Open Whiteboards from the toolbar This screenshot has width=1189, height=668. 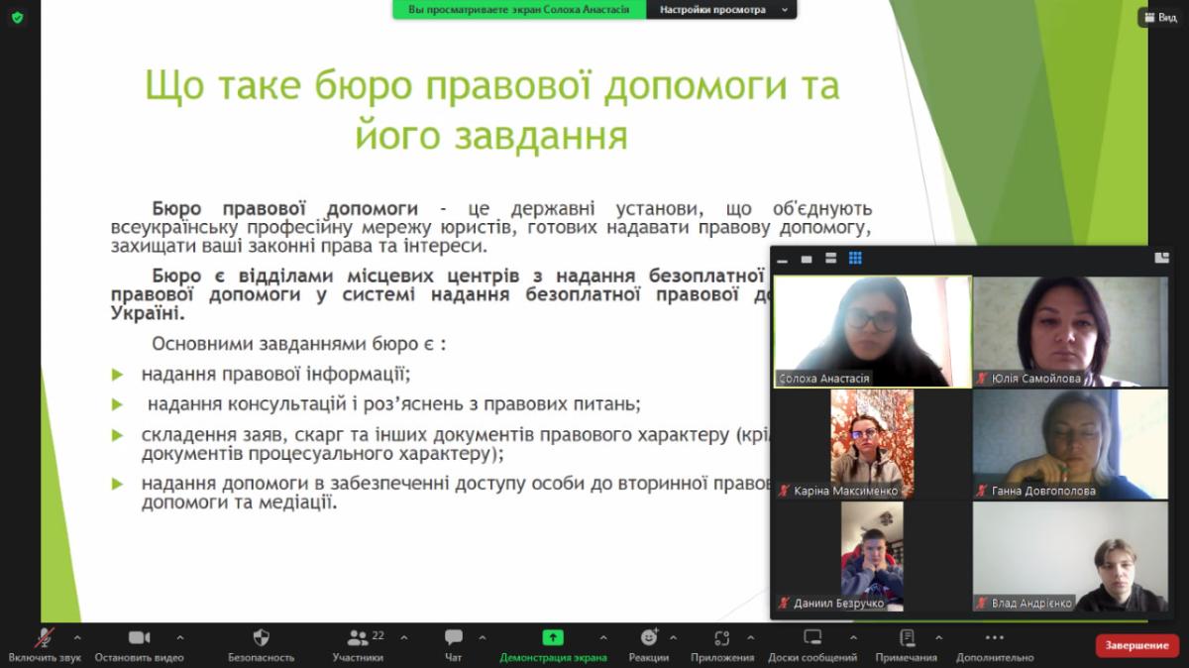coord(812,638)
